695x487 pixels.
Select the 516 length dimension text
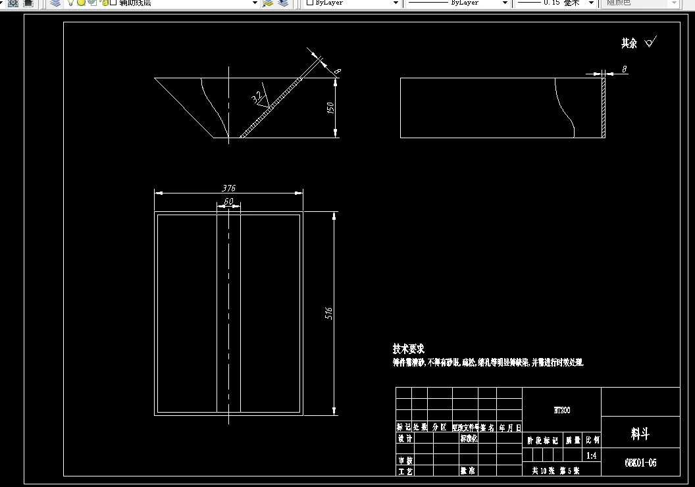328,313
